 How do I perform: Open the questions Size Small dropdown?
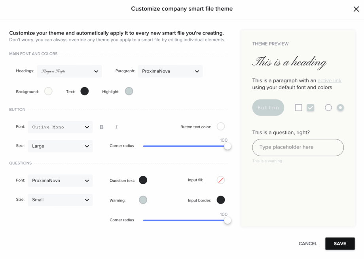[x=60, y=200]
